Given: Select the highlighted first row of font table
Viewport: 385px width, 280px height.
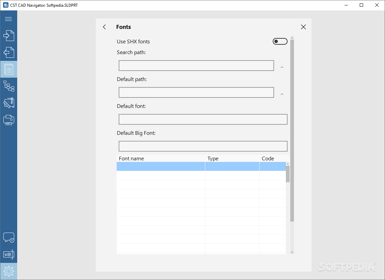Looking at the screenshot, I should click(201, 166).
